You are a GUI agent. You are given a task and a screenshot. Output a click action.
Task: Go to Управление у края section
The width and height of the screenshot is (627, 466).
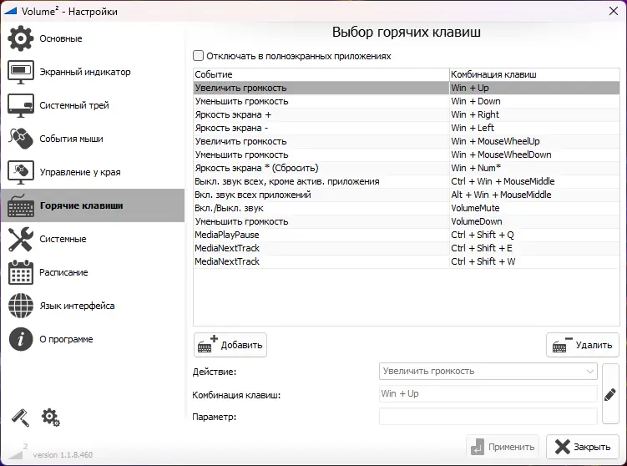click(x=80, y=172)
